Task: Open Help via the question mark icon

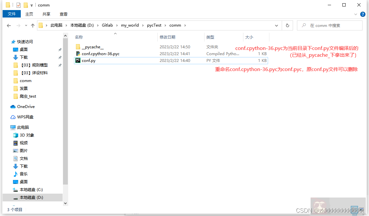Action: coord(363,14)
